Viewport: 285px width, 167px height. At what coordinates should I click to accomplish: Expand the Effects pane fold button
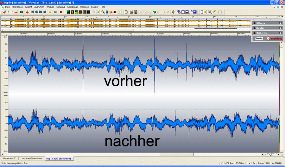point(280,23)
